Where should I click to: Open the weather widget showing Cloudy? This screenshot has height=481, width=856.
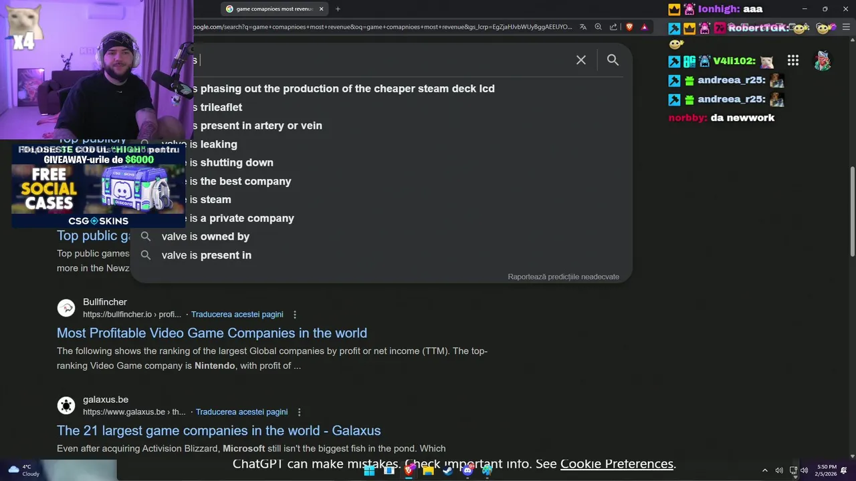[x=24, y=470]
